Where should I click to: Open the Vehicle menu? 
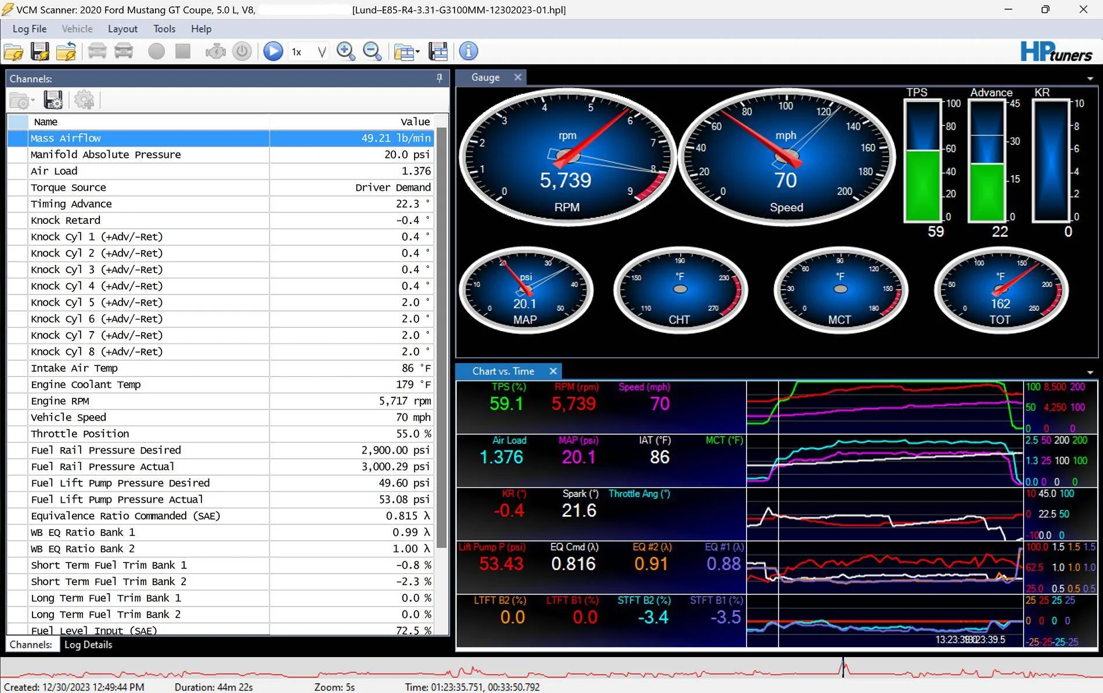77,29
